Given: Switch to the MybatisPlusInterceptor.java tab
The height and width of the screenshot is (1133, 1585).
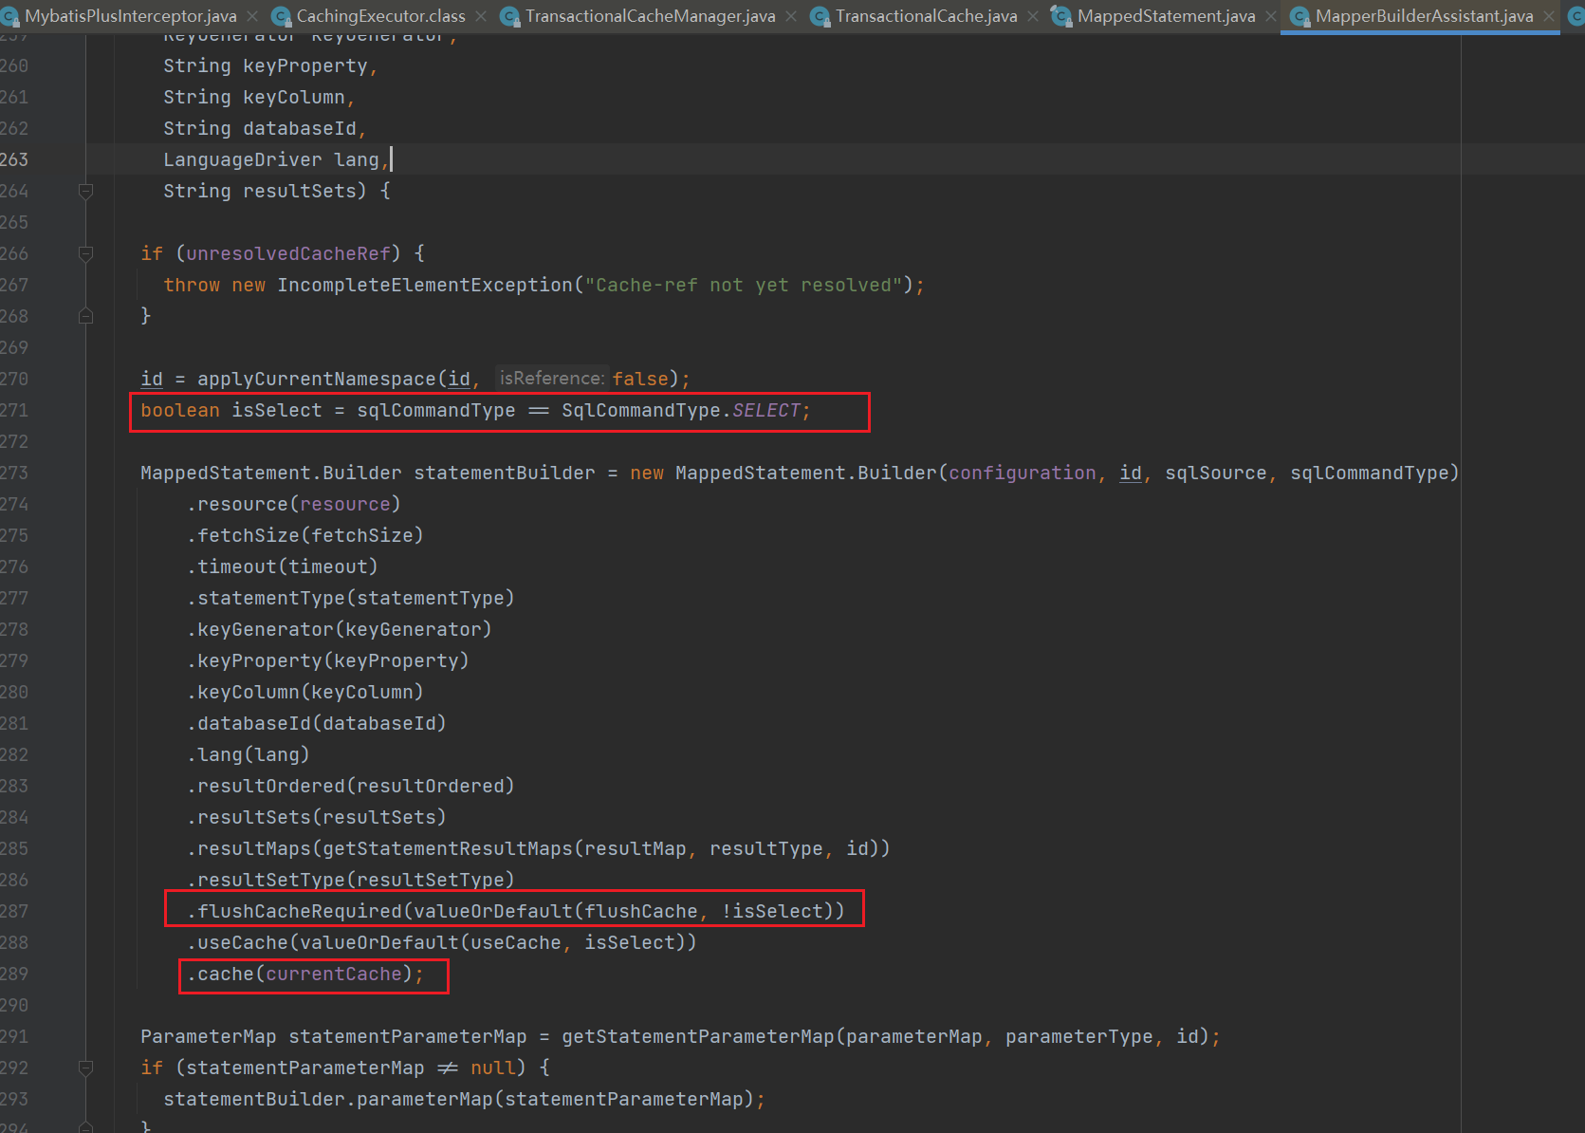Looking at the screenshot, I should pyautogui.click(x=130, y=16).
